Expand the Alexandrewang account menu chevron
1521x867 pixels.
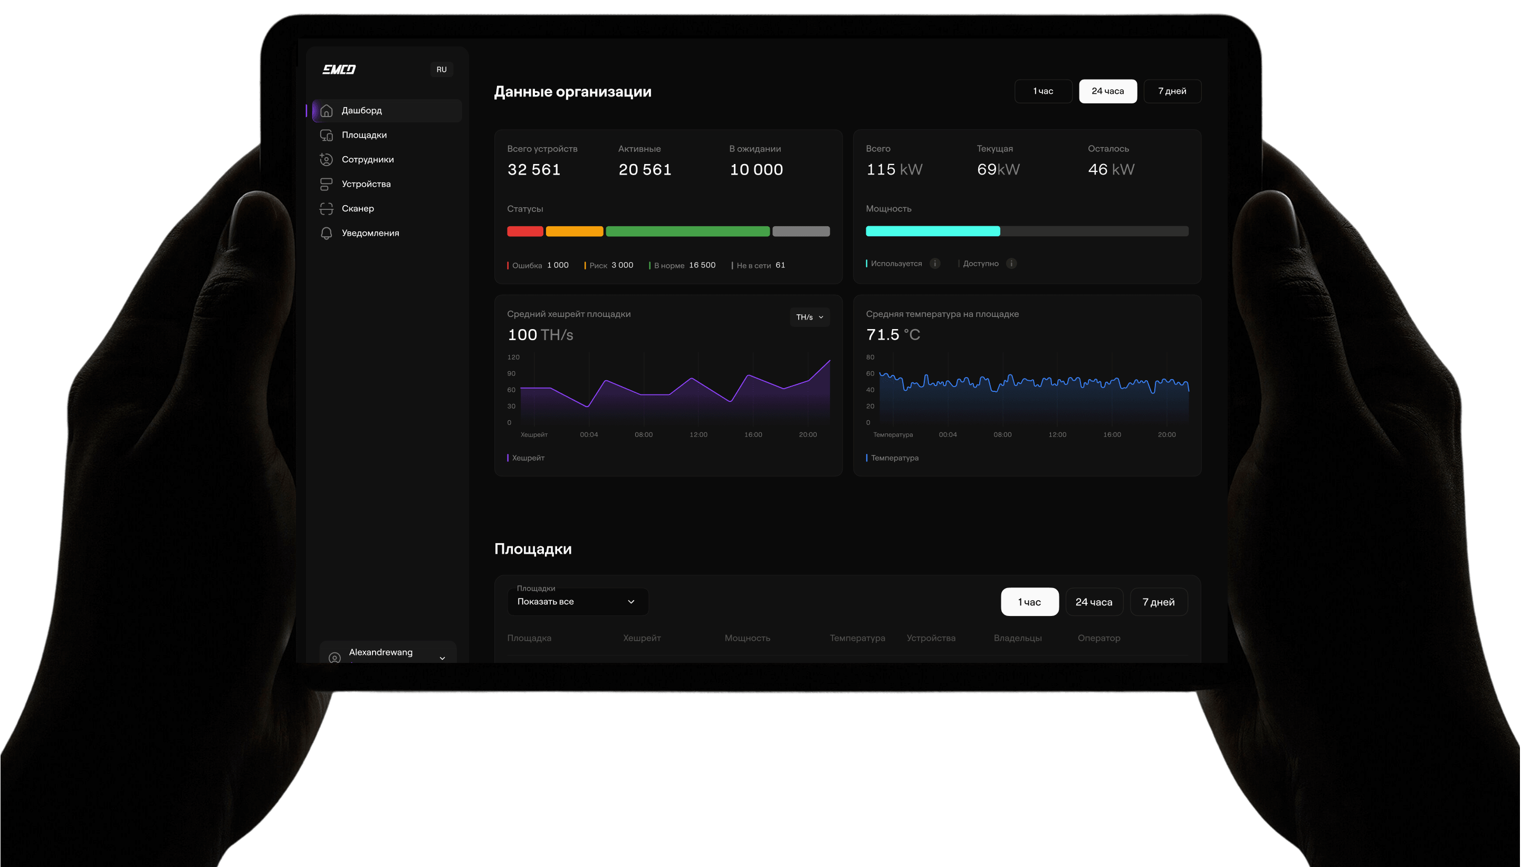pyautogui.click(x=443, y=658)
